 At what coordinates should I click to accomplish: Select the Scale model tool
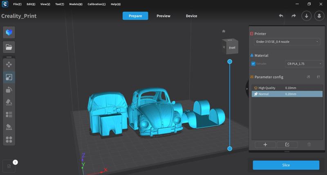click(x=9, y=77)
